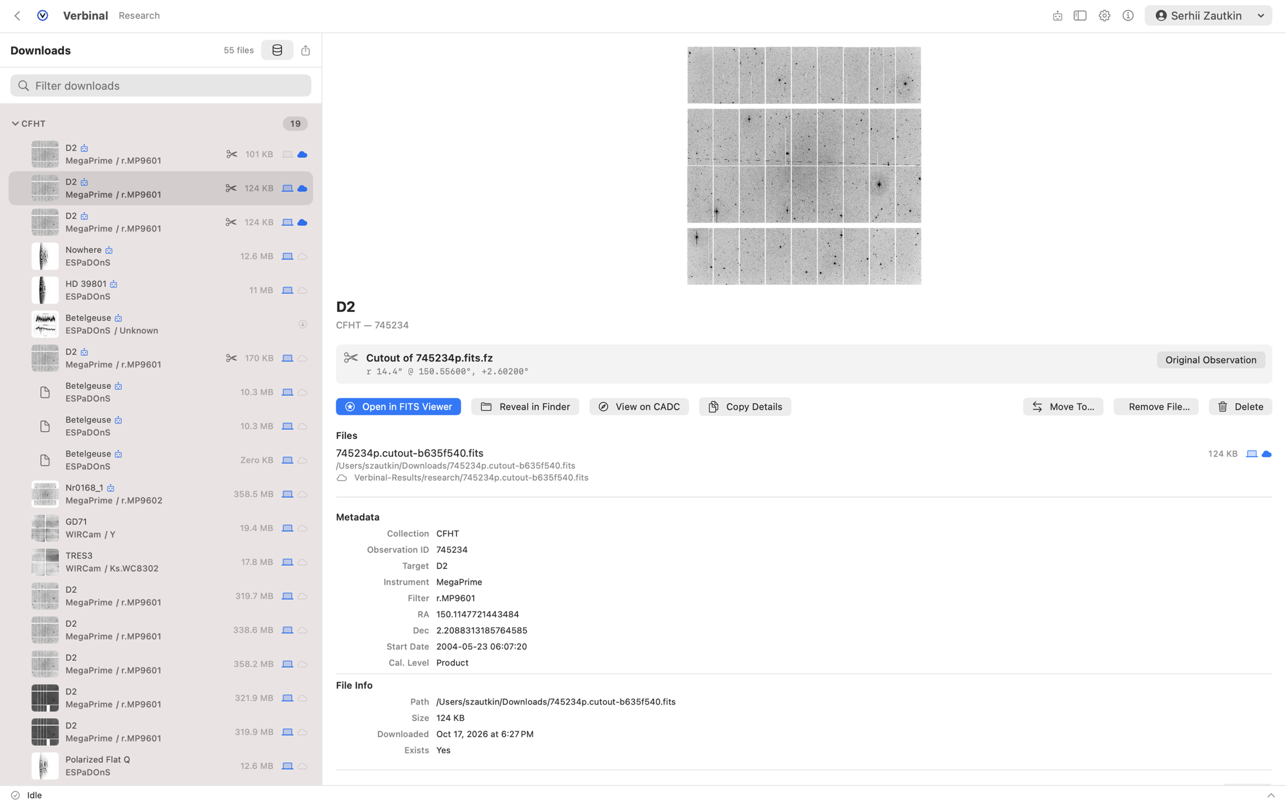Click the Nowhere row thumbnail
Screen dimensions: 1286x803
pyautogui.click(x=45, y=257)
